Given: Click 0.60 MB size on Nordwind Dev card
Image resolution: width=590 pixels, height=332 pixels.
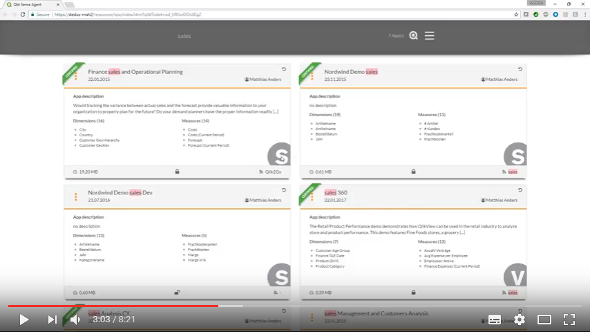Looking at the screenshot, I should coord(87,293).
